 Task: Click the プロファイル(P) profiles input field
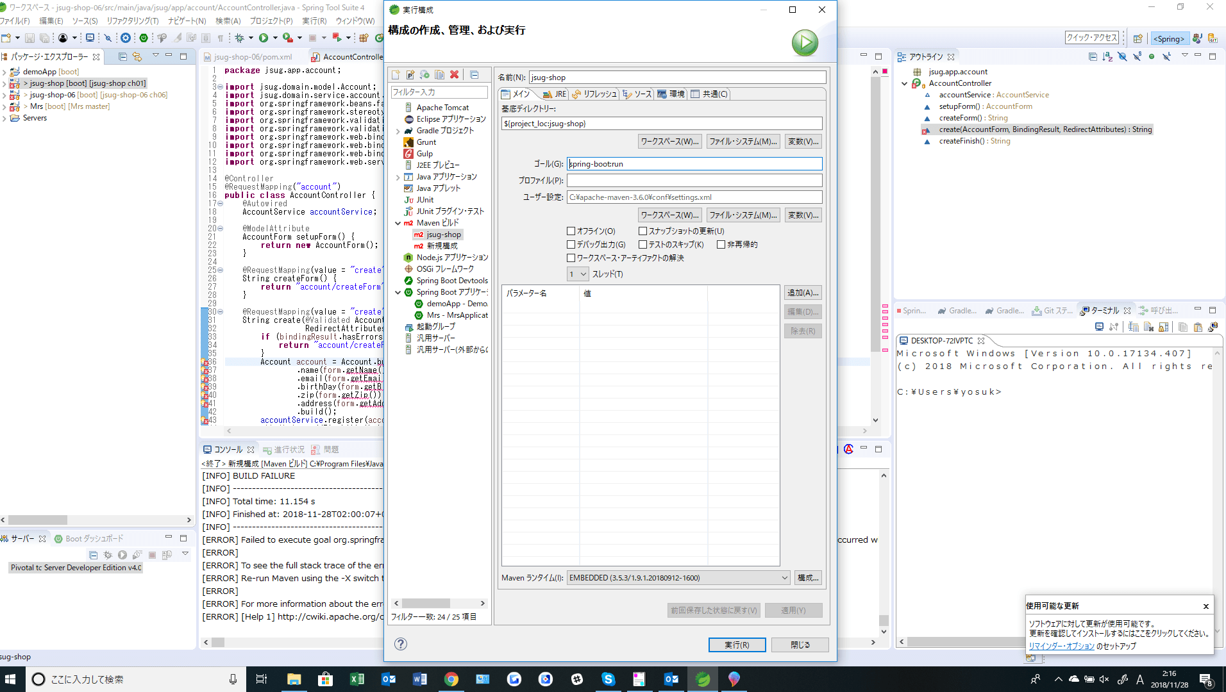pos(694,181)
